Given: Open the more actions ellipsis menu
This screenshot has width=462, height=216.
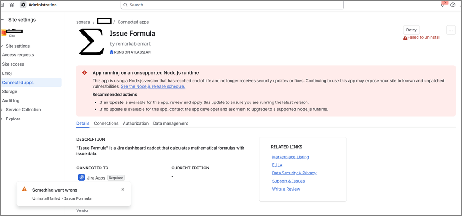Looking at the screenshot, I should pos(451,30).
